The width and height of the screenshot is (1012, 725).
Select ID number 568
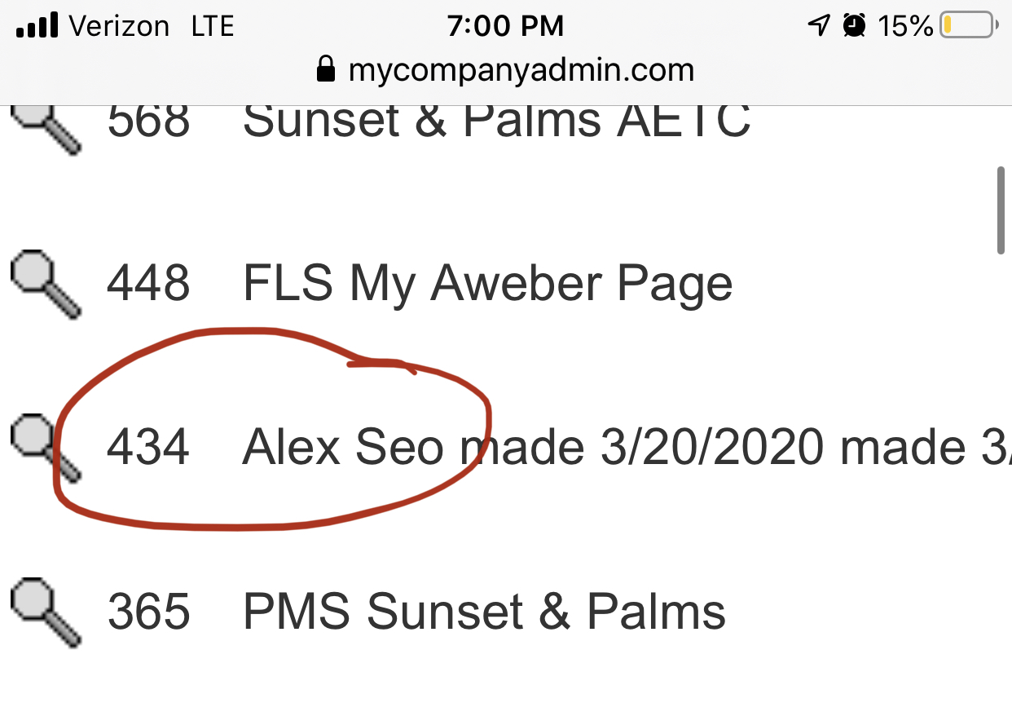click(x=148, y=122)
